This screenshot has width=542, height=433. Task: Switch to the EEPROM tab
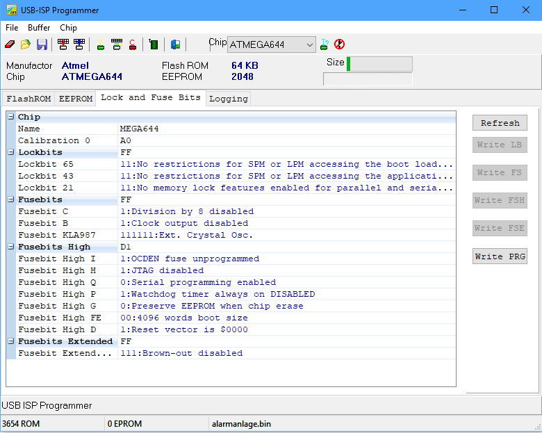tap(76, 99)
